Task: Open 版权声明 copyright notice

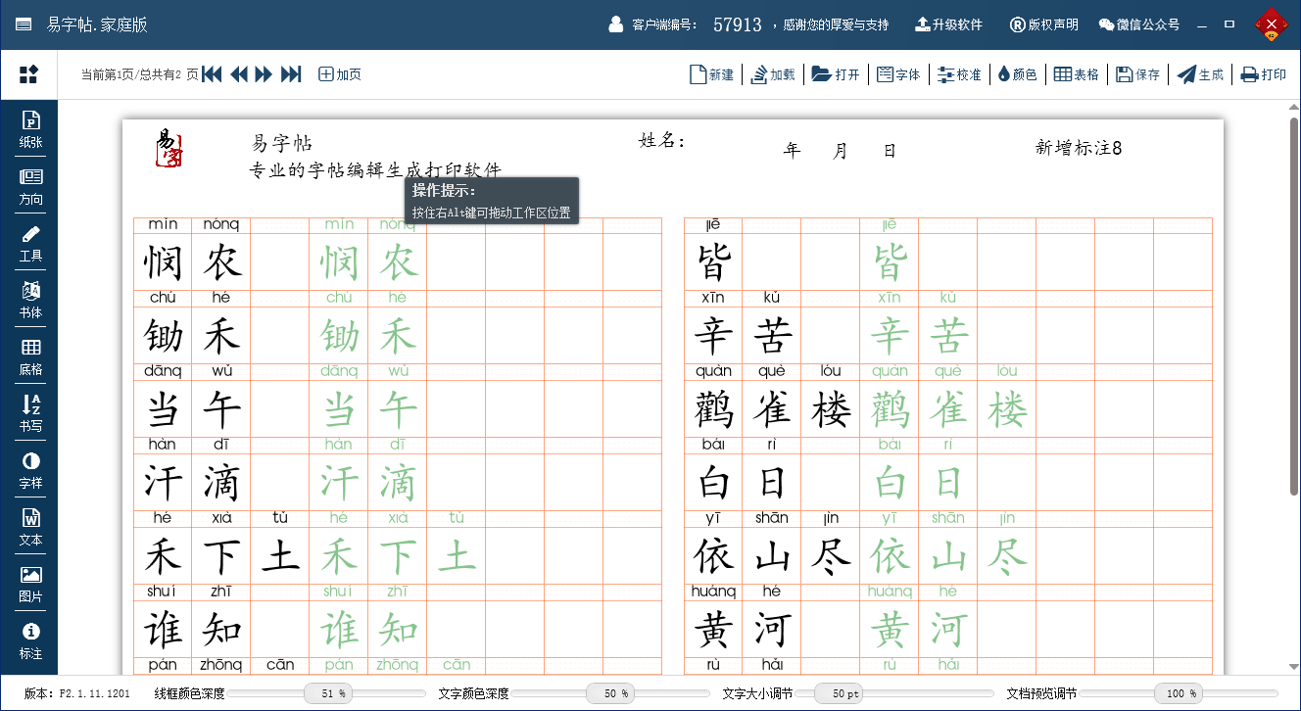Action: (1044, 24)
